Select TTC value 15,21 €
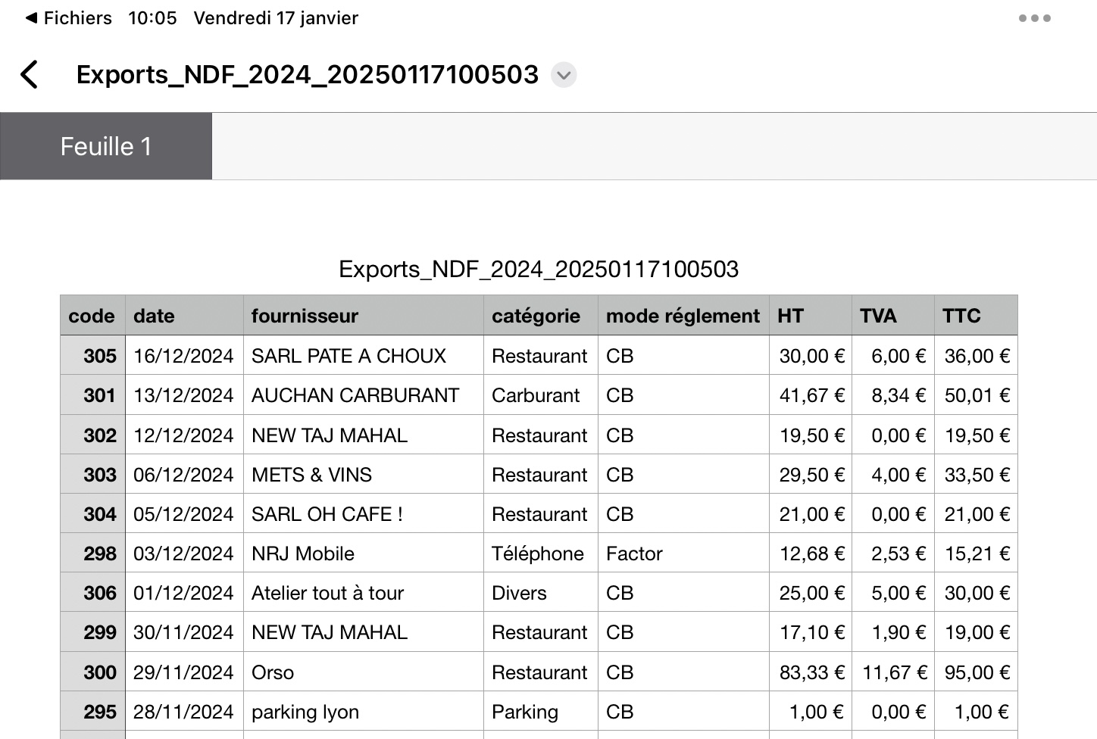The image size is (1097, 739). [976, 553]
